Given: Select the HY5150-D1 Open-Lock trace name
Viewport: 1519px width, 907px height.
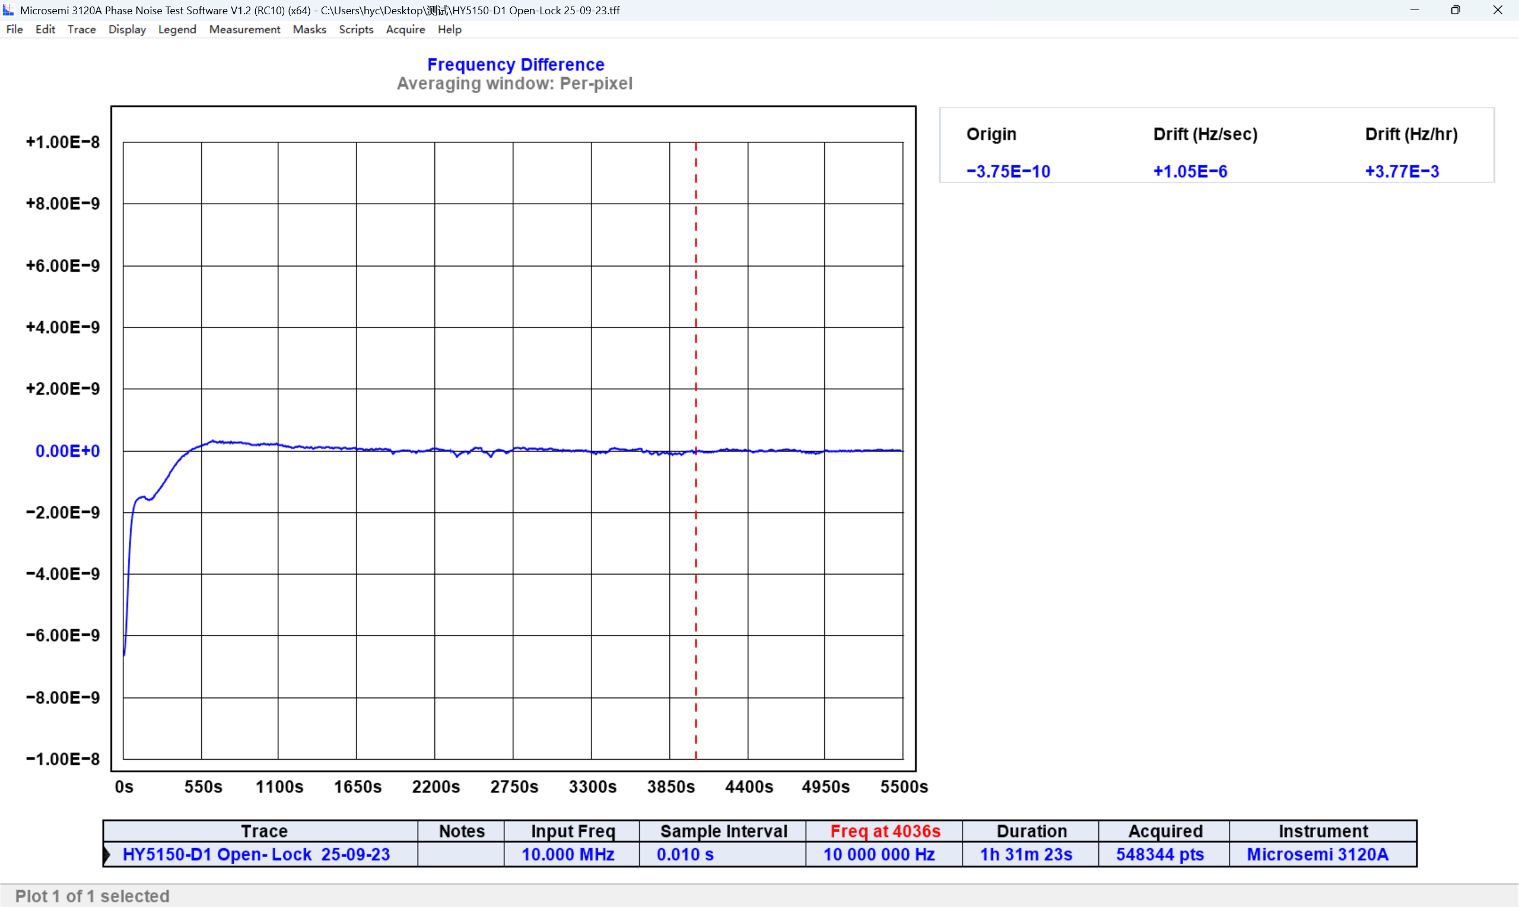Looking at the screenshot, I should tap(256, 854).
